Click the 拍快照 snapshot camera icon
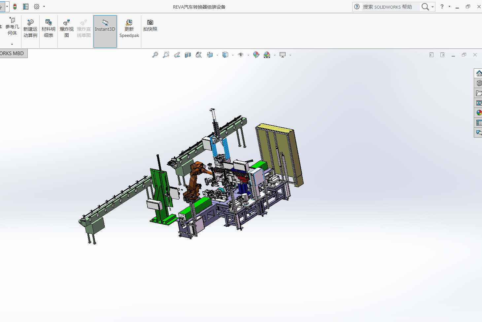The image size is (482, 322). (x=150, y=25)
